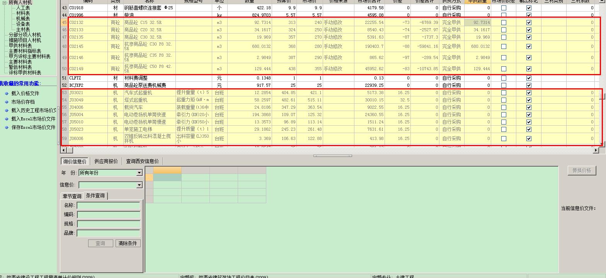Select 材料表 in the tree
606x278 pixels.
[23, 13]
